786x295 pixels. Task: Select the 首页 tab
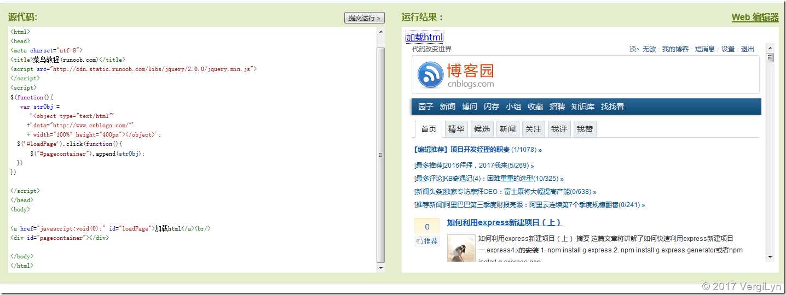[429, 129]
